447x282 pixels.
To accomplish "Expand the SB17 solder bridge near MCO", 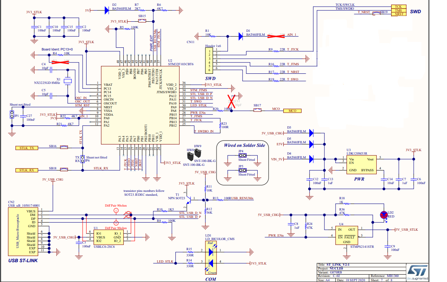I will pos(256,110).
